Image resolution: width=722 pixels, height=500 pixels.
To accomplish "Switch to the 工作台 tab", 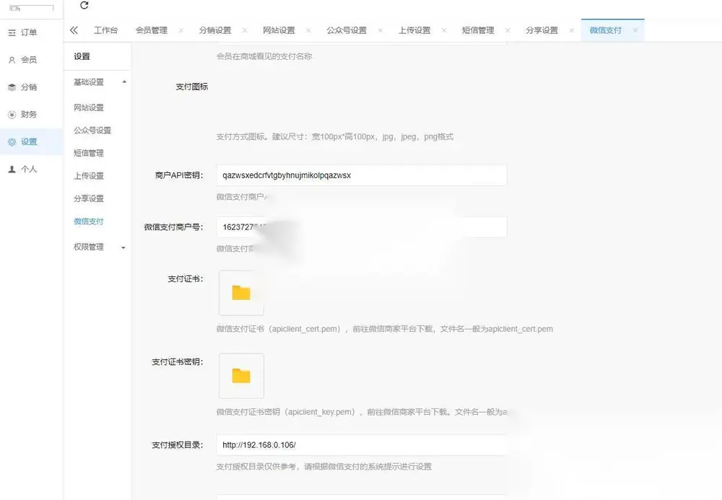I will (x=106, y=30).
